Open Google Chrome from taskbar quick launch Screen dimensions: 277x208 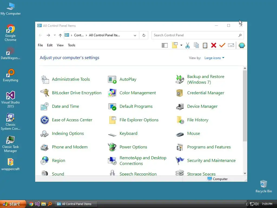pos(31,204)
